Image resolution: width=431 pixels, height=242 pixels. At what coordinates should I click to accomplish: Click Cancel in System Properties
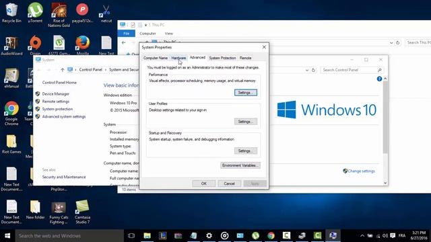[x=229, y=184]
